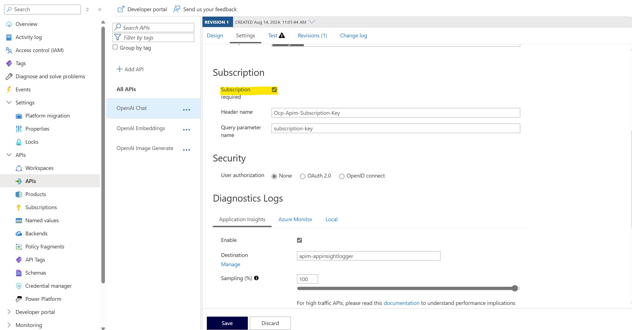Expand the Monitoring sidebar section
Screen dimensions: 632x330
[x=9, y=325]
